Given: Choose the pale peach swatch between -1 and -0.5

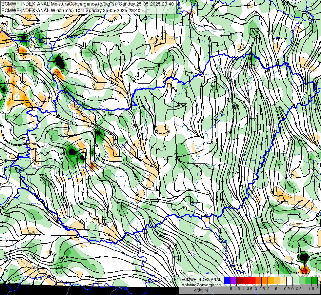Looking at the screenshot, I should pos(283,281).
